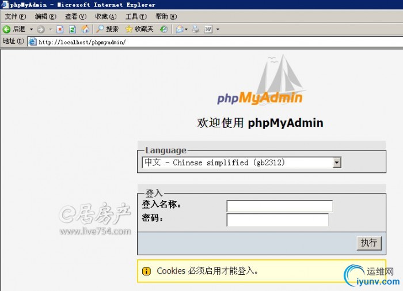Click the 密码 password field
The image size is (403, 291).
coord(277,220)
